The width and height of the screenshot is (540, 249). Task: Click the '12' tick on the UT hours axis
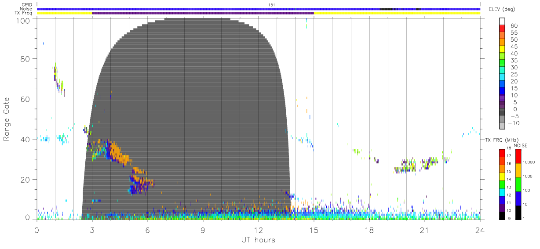(x=258, y=230)
